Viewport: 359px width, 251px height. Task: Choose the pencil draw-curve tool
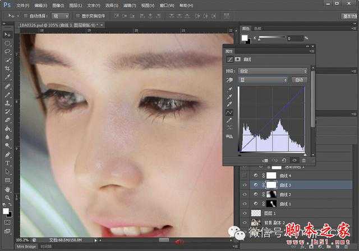tap(229, 120)
